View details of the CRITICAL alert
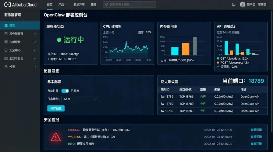 [256, 130]
